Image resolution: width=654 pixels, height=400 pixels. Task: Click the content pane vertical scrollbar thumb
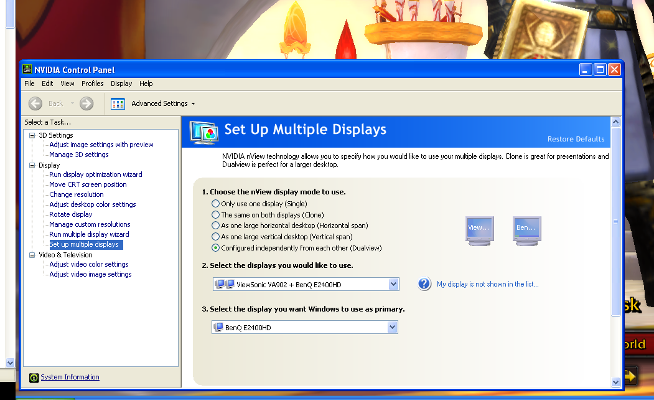tap(615, 222)
